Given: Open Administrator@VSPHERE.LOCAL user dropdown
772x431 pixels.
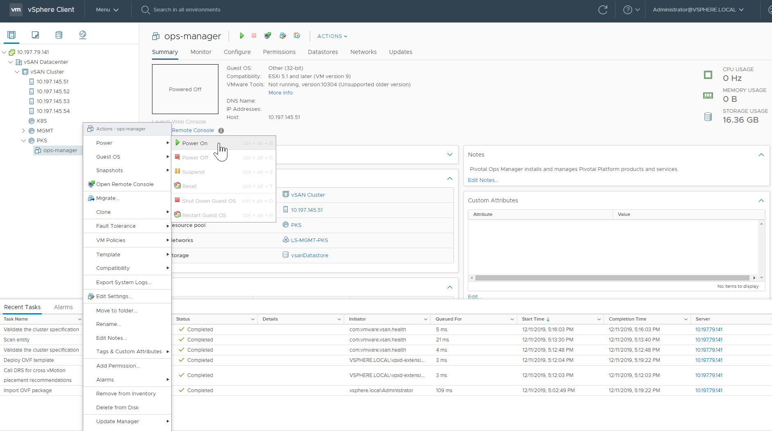Looking at the screenshot, I should pyautogui.click(x=698, y=10).
